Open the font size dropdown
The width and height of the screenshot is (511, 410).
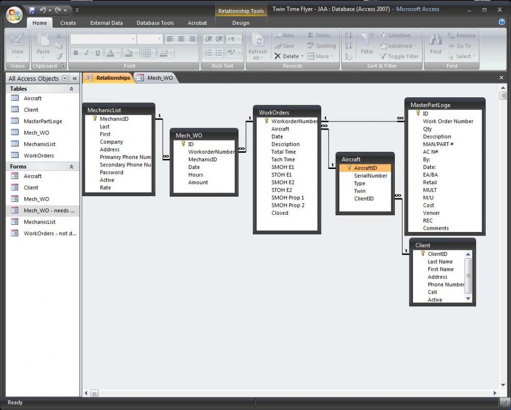(160, 39)
